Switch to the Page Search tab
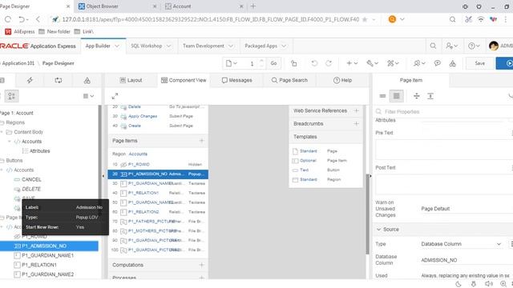 click(289, 80)
